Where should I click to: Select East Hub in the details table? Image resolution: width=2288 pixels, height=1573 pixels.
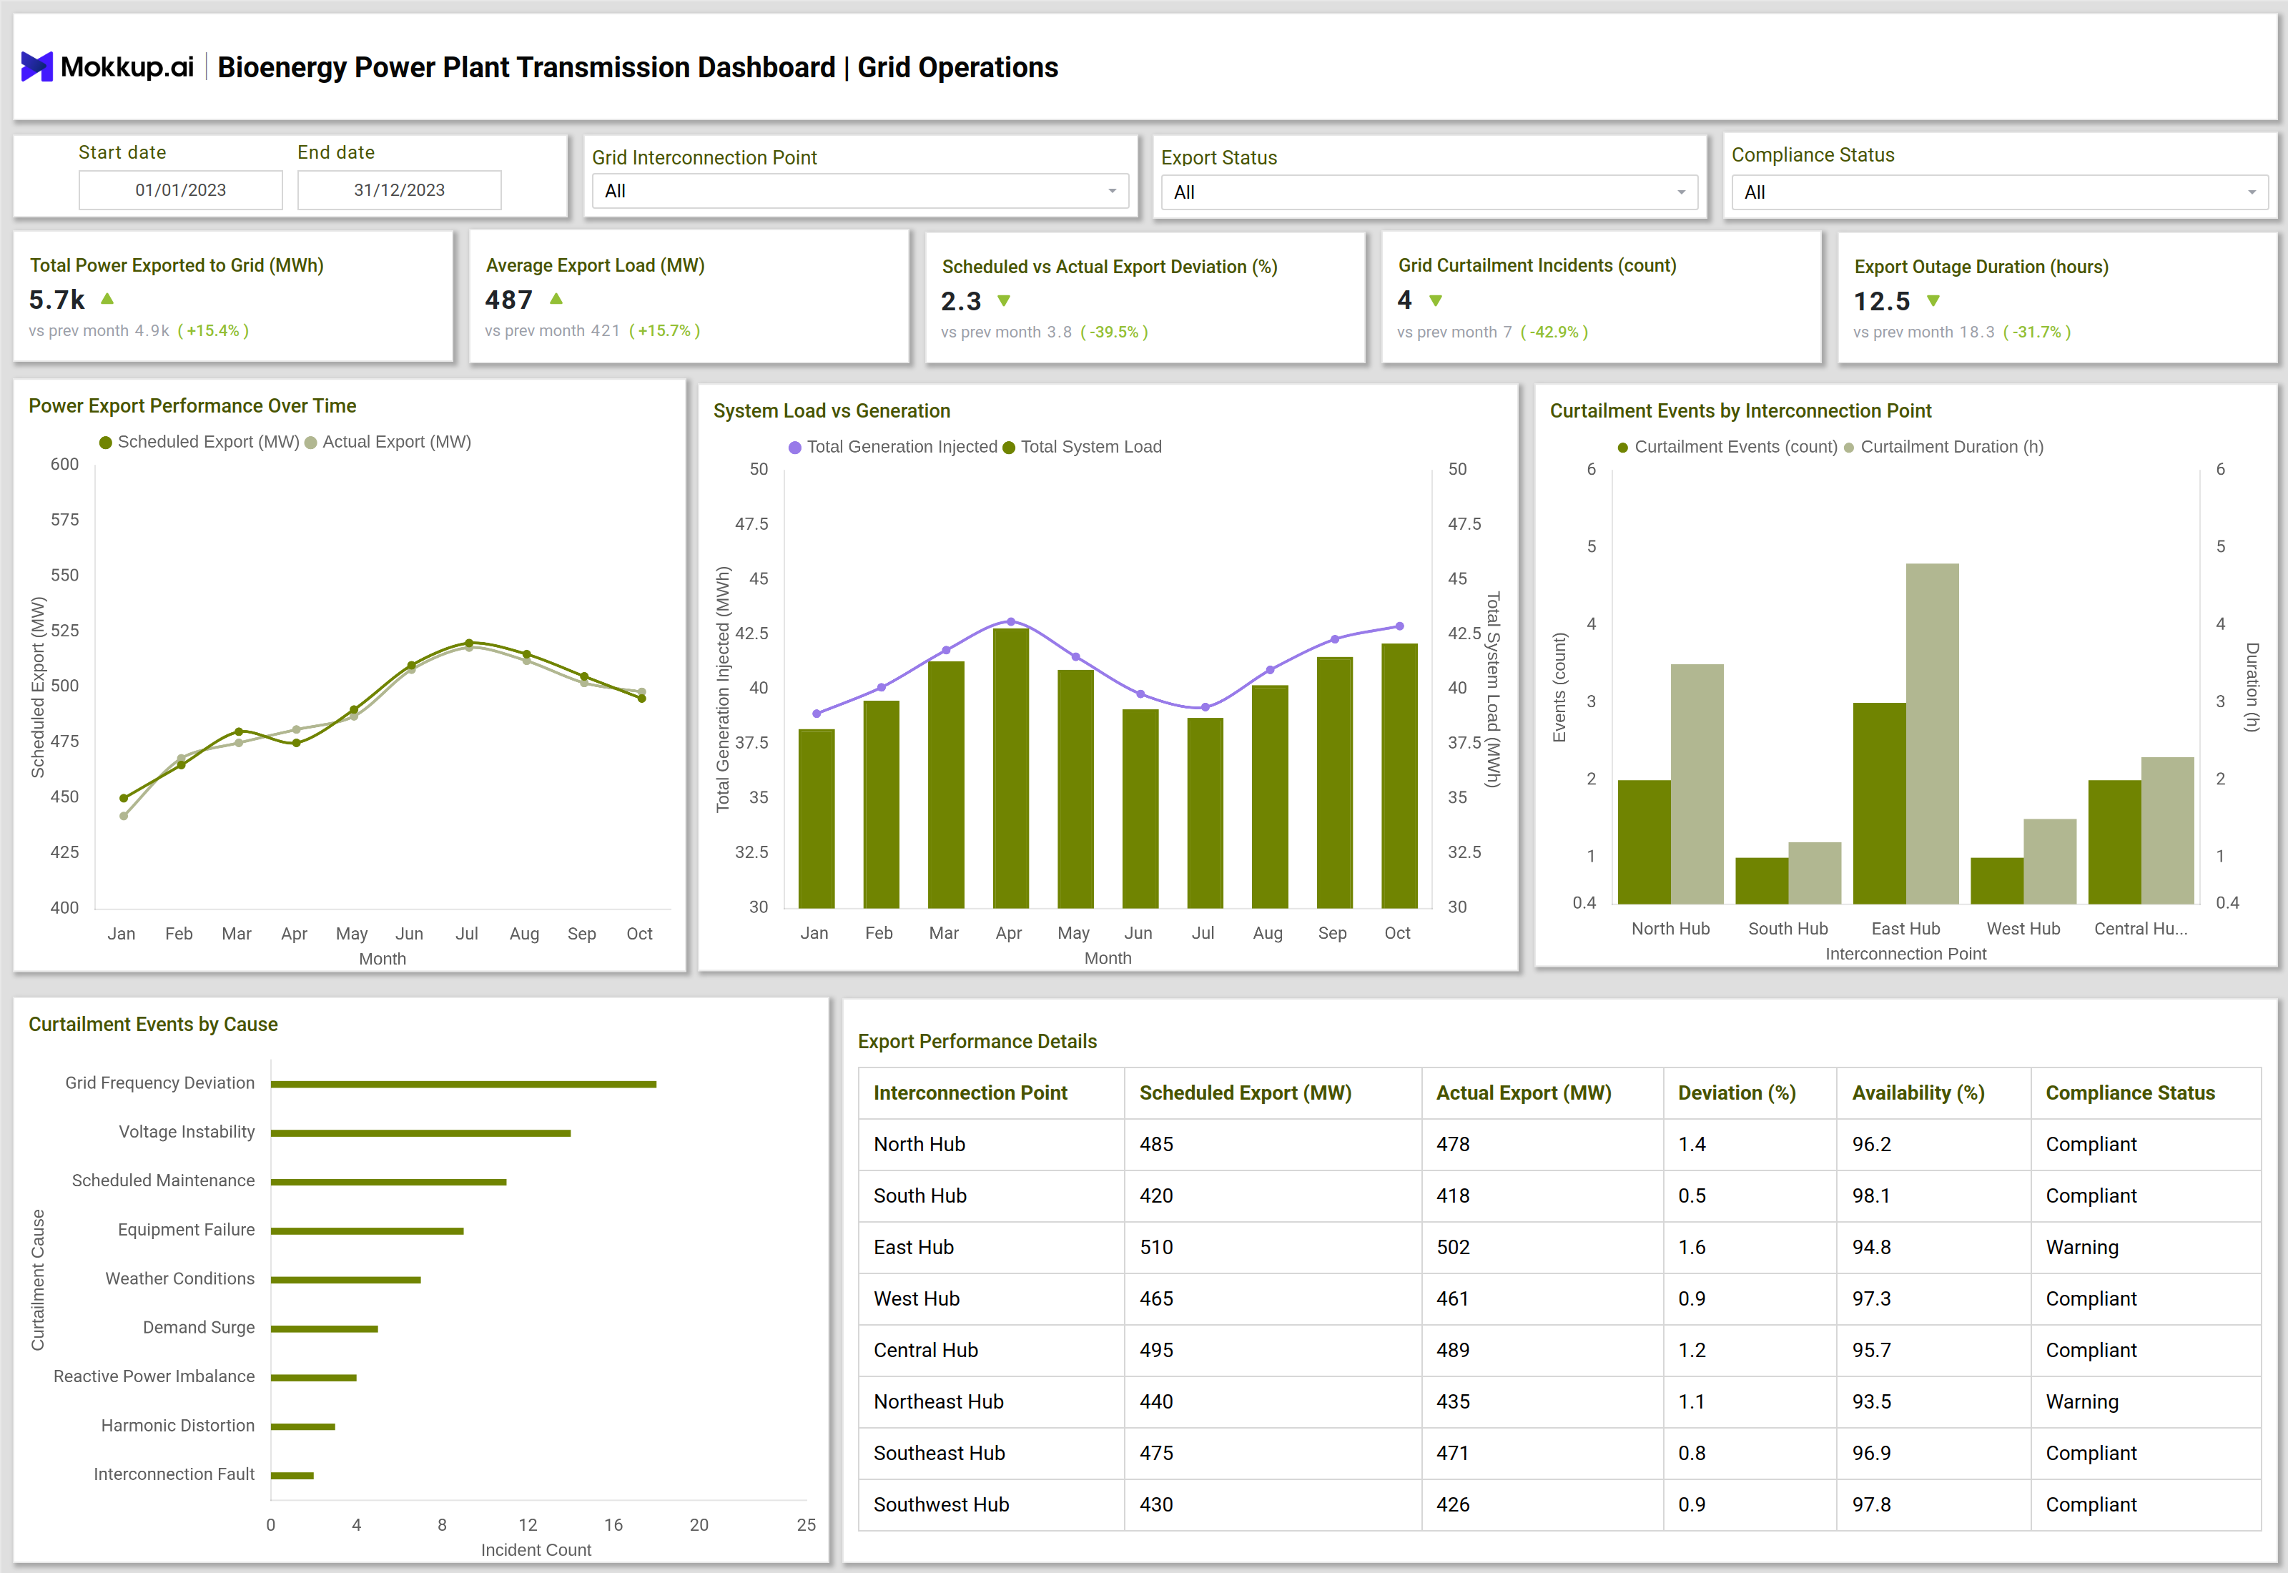pyautogui.click(x=914, y=1247)
